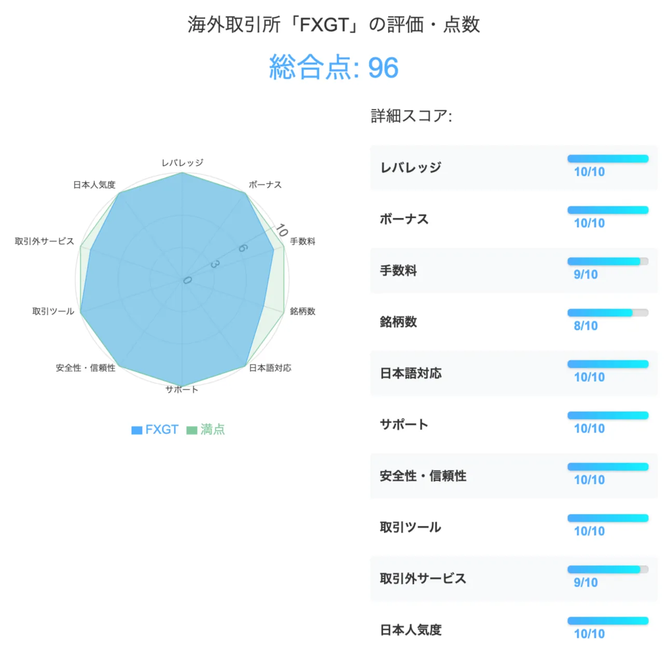Click the 10/10 score value for 安全性・信頼性
Image resolution: width=668 pixels, height=654 pixels.
(x=589, y=480)
